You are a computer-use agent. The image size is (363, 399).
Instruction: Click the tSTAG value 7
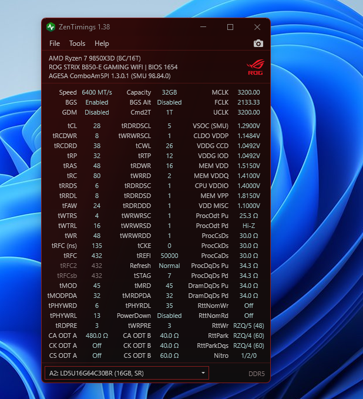point(169,276)
